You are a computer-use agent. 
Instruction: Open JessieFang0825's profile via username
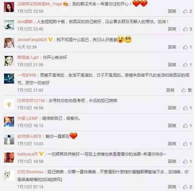pyautogui.click(x=32, y=39)
